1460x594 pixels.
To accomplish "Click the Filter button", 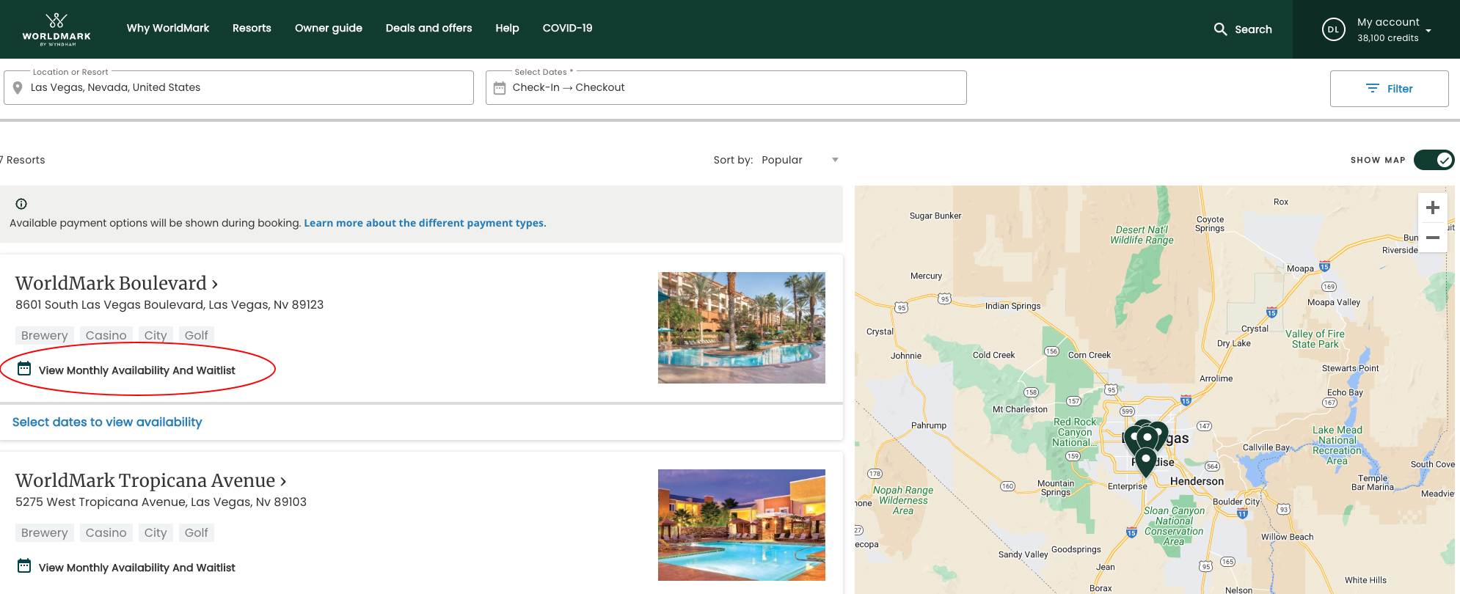I will point(1389,89).
